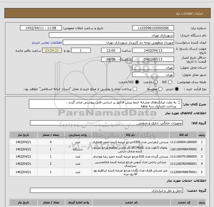The height and width of the screenshot is (207, 214).
Task: Click goods code 1111100751590005
Action: click(183, 156)
